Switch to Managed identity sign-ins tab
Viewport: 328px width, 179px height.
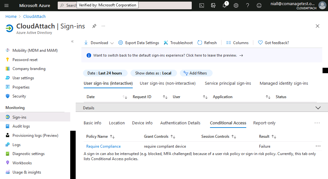[284, 83]
